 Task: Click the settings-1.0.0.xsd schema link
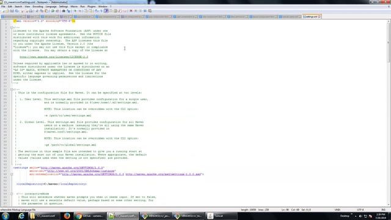click(163, 174)
